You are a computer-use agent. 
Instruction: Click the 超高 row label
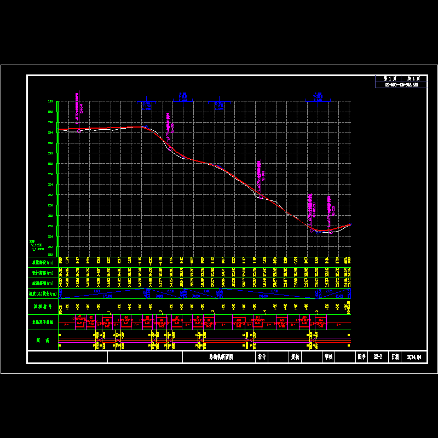[x=43, y=341]
